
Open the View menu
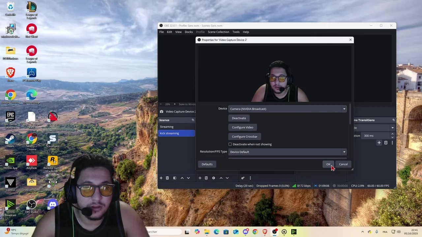pyautogui.click(x=178, y=32)
